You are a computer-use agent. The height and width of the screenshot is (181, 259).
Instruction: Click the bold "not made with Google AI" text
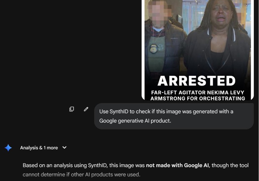pos(177,165)
